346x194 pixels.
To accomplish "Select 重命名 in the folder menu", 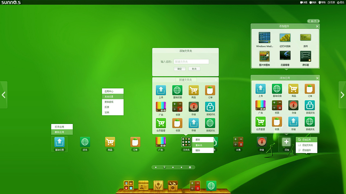I will [x=203, y=145].
